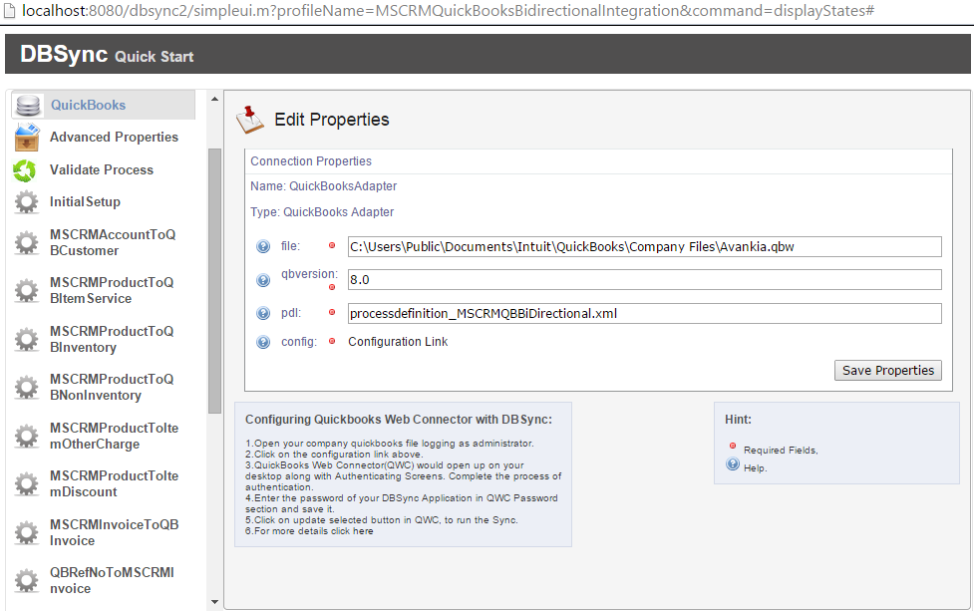Click into the company file path field
This screenshot has width=974, height=611.
(x=643, y=247)
